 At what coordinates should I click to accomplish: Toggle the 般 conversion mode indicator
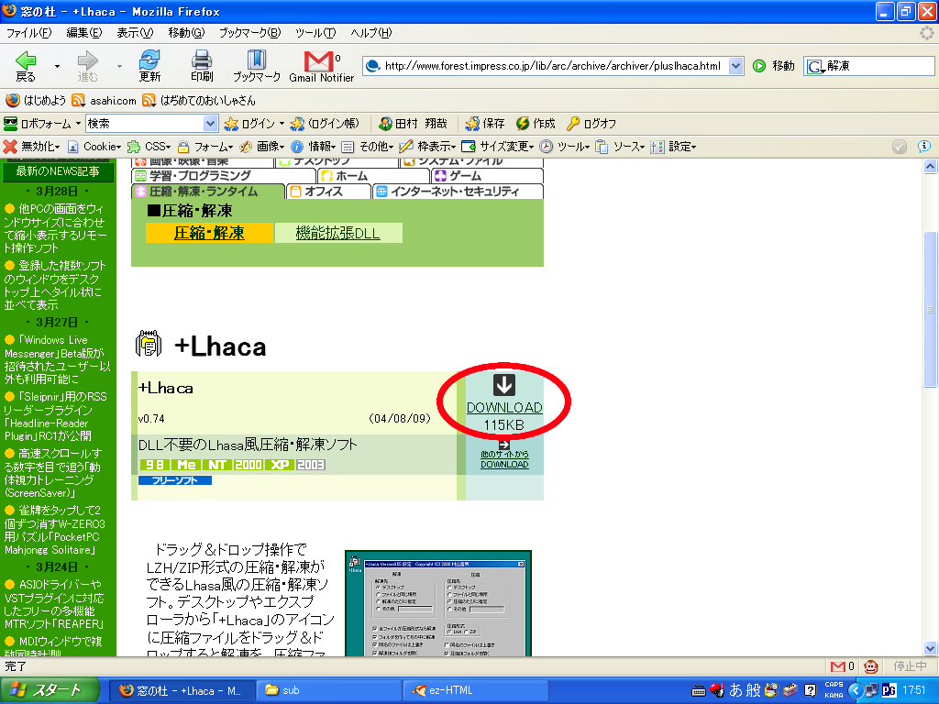pyautogui.click(x=753, y=690)
